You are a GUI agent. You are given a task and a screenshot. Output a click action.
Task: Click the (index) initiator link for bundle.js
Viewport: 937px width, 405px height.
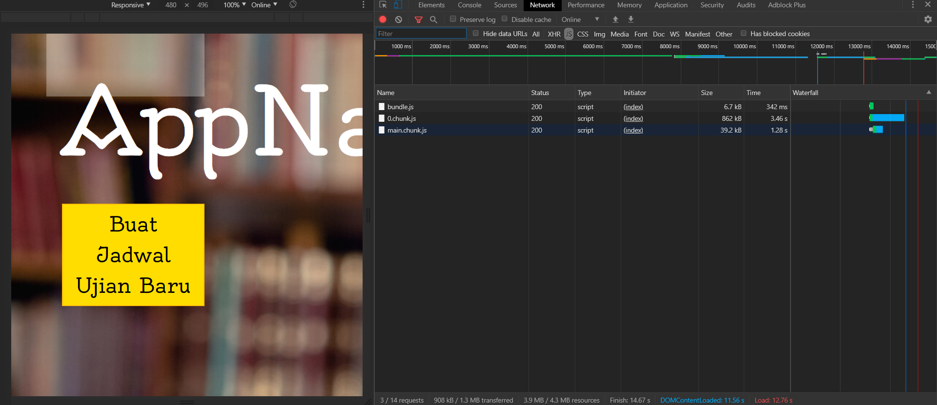pyautogui.click(x=633, y=107)
